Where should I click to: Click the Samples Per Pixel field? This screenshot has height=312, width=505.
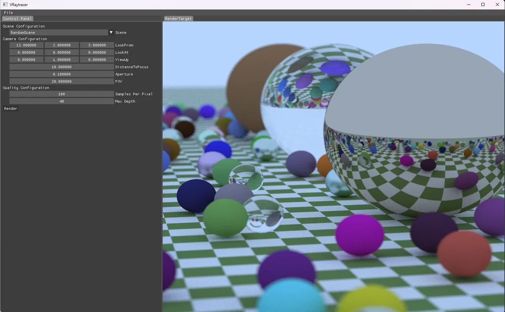pos(61,94)
